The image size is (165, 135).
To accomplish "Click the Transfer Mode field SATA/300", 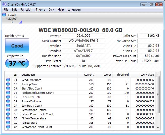I will coord(84,56).
